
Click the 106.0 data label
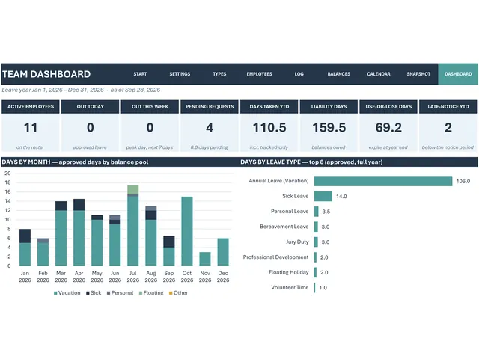463,181
